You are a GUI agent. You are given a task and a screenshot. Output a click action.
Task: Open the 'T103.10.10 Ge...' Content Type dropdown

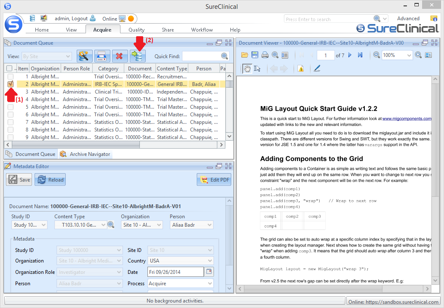(81, 225)
